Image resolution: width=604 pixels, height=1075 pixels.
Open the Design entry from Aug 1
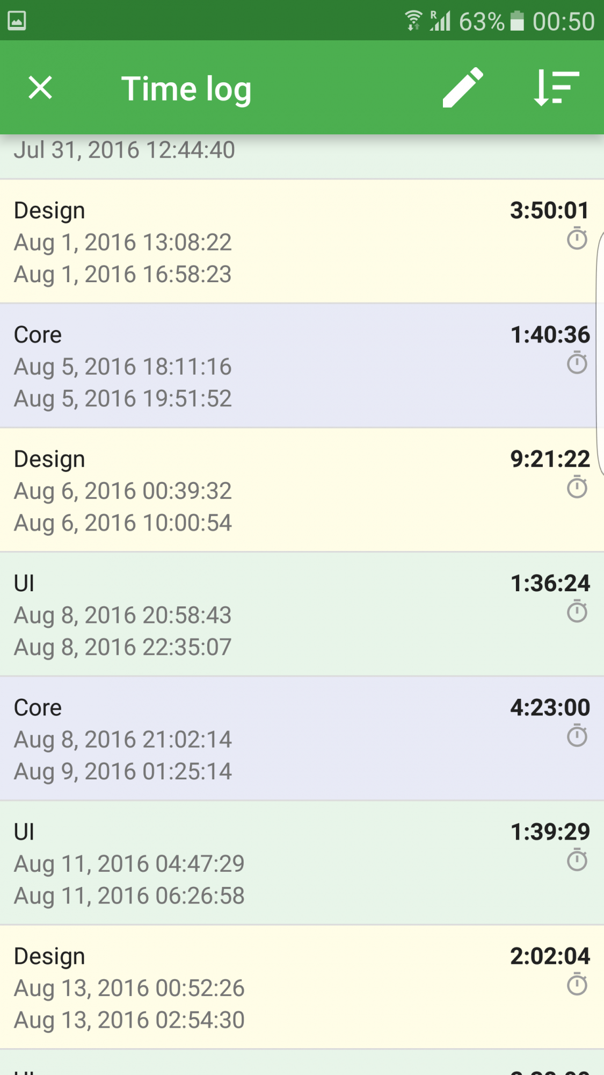pyautogui.click(x=302, y=241)
